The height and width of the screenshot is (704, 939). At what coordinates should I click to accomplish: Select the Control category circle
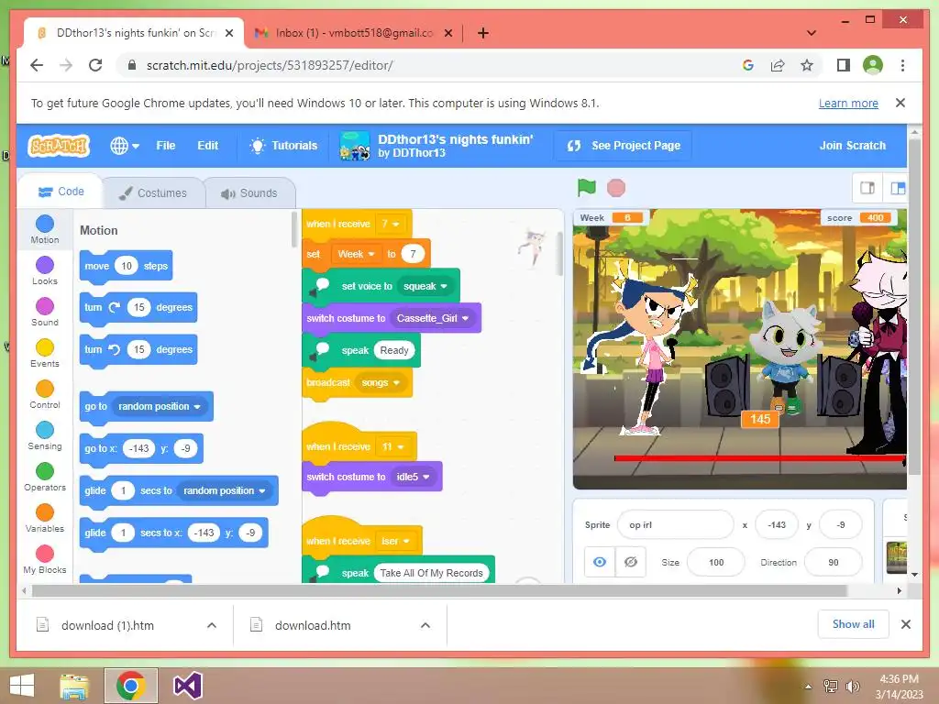pos(45,389)
